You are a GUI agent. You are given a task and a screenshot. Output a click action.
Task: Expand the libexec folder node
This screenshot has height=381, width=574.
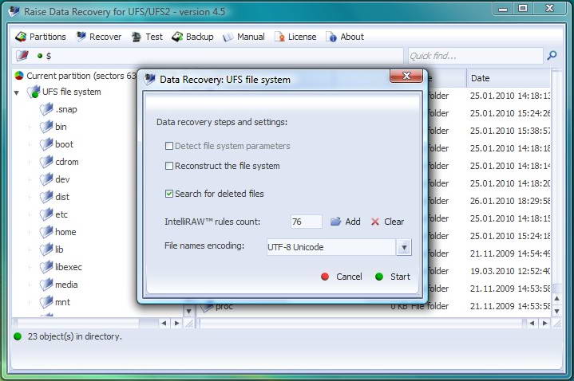point(30,268)
